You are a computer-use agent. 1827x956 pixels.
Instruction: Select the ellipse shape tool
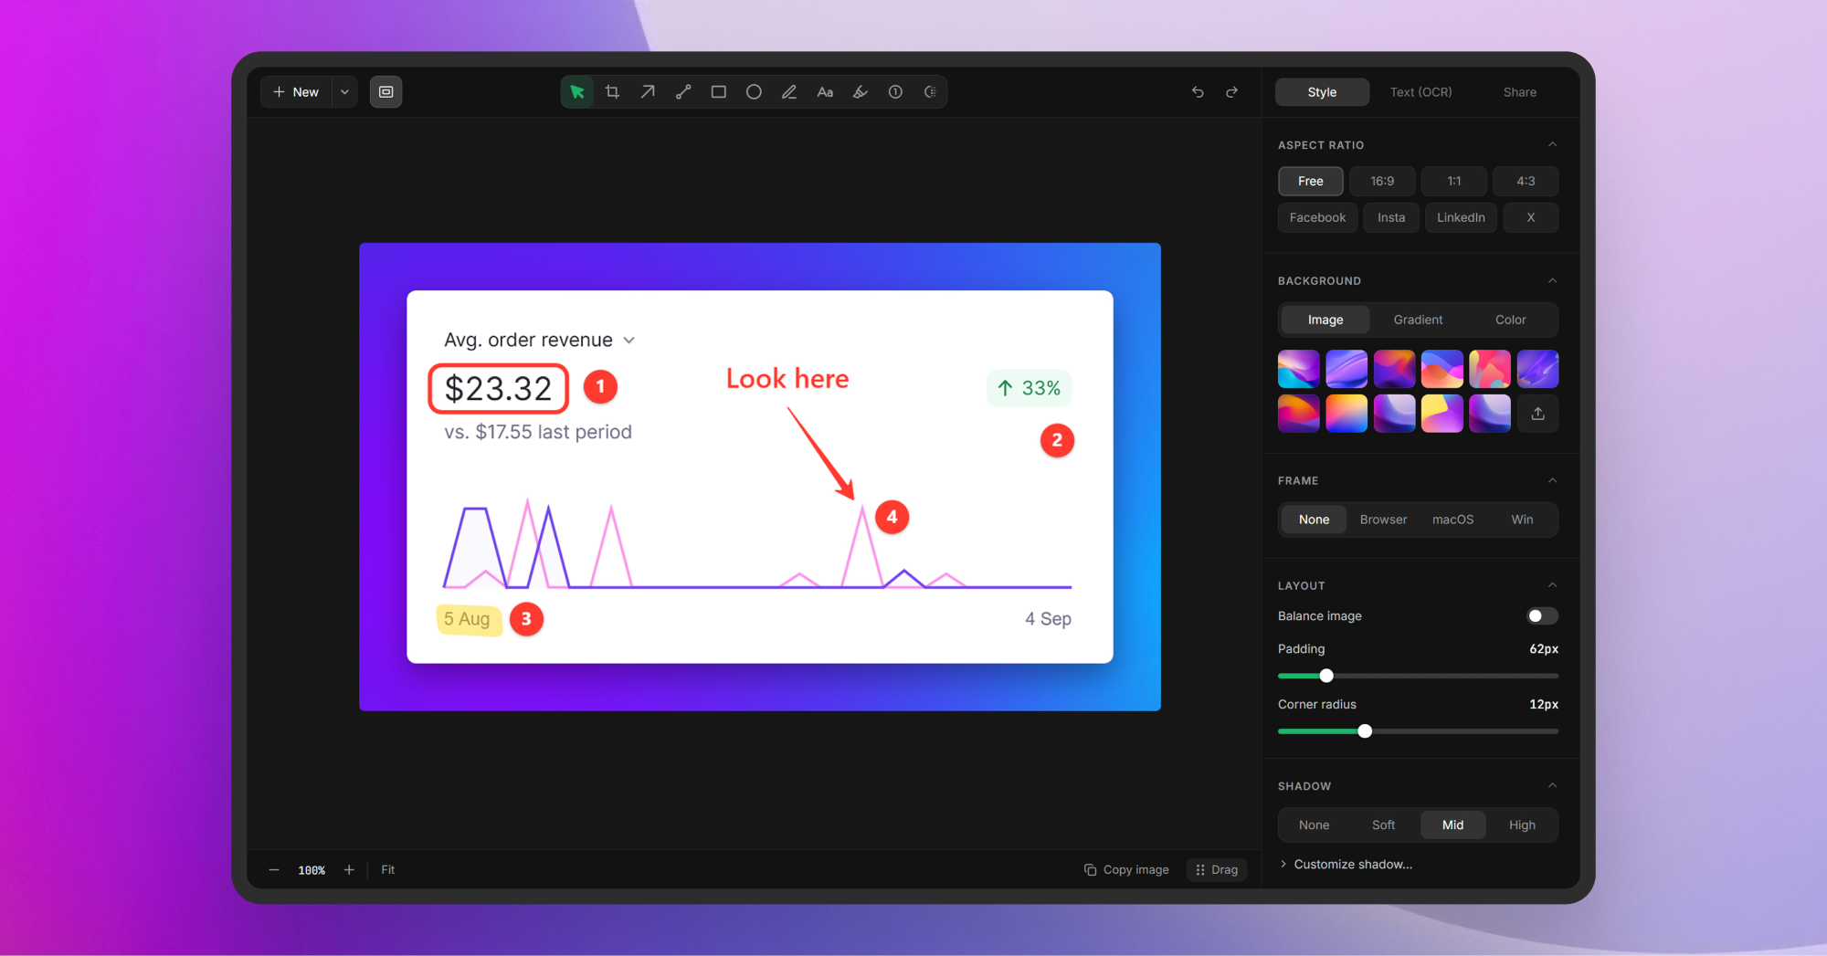754,92
